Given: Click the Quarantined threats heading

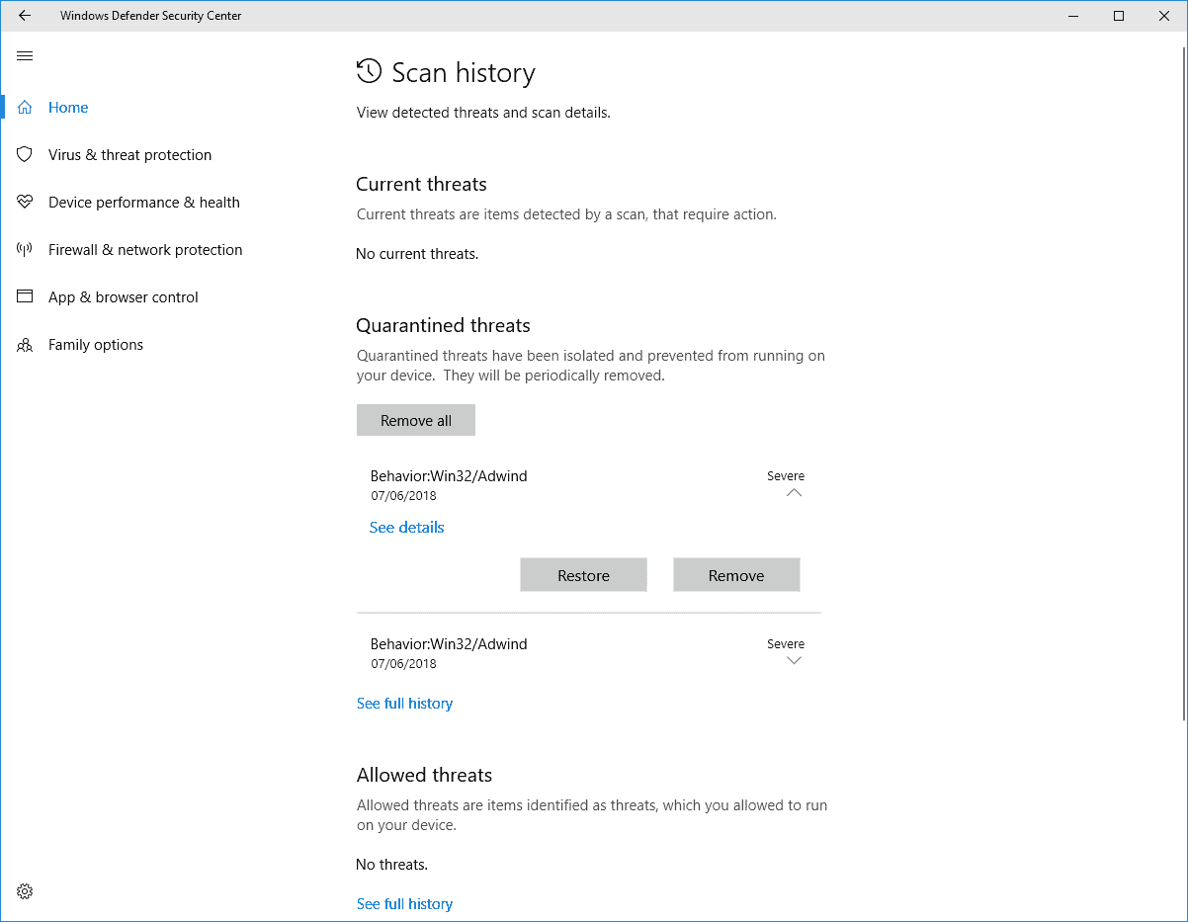Looking at the screenshot, I should (x=443, y=326).
